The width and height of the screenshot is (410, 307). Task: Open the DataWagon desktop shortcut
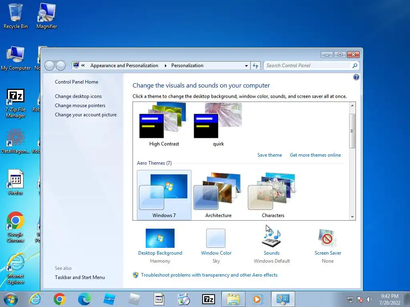[x=16, y=141]
